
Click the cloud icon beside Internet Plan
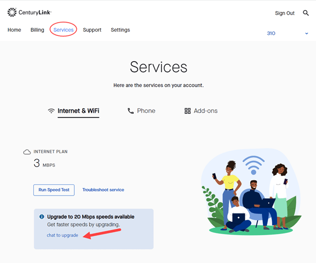pyautogui.click(x=27, y=152)
